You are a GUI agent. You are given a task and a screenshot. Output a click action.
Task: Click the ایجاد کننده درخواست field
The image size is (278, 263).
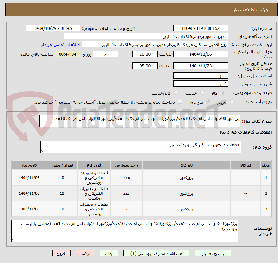click(155, 45)
